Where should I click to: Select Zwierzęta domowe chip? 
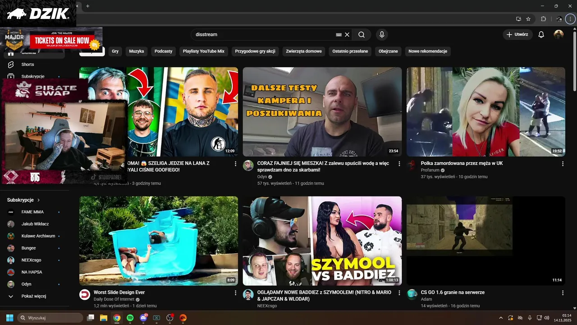tap(304, 51)
